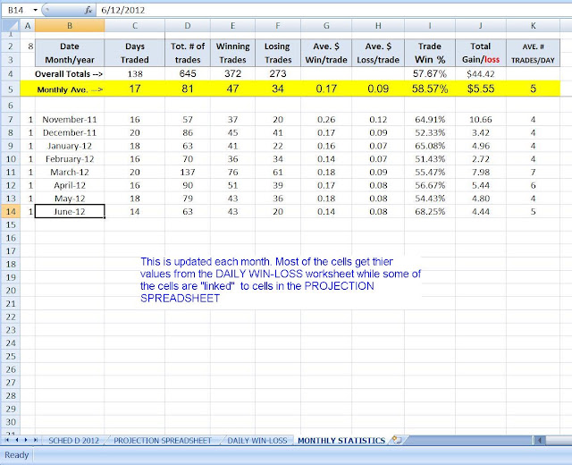Select cell A2 containing 8
The image size is (572, 465).
click(x=28, y=46)
